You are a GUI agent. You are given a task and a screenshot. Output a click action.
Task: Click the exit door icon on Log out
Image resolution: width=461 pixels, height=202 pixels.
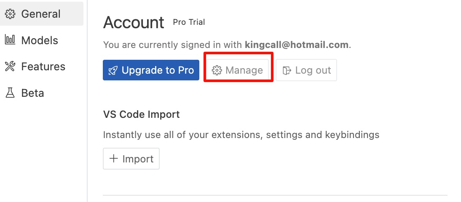click(287, 70)
